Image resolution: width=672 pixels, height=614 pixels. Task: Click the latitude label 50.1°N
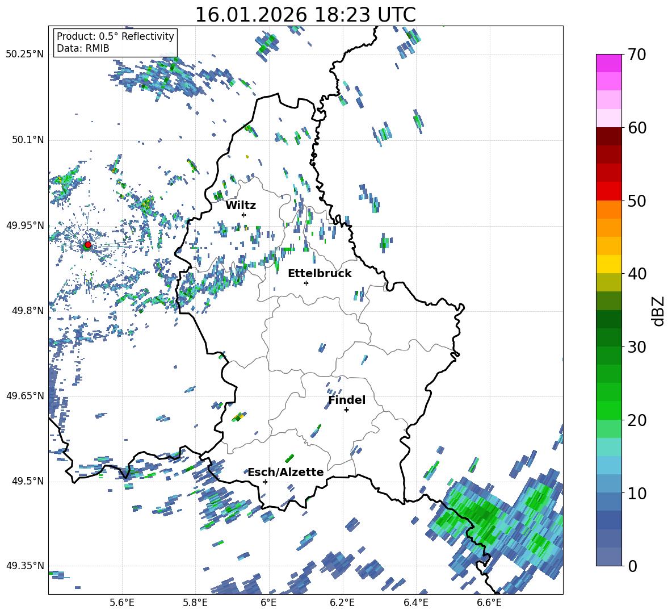tap(28, 140)
